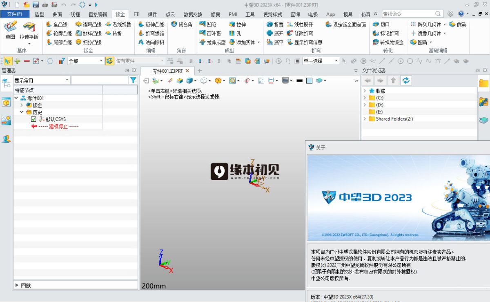Switch to the 造型 ribbon tab

pos(39,14)
